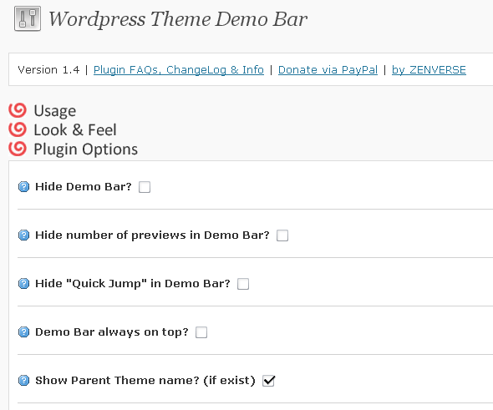Uncheck Show Parent Theme name checkbox
The width and height of the screenshot is (493, 410).
[268, 381]
